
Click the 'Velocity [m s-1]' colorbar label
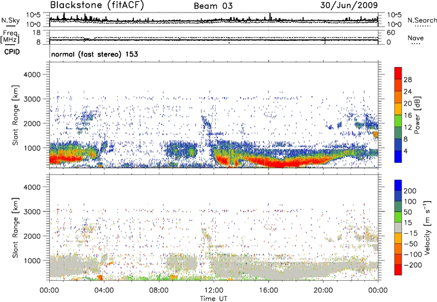tap(427, 227)
